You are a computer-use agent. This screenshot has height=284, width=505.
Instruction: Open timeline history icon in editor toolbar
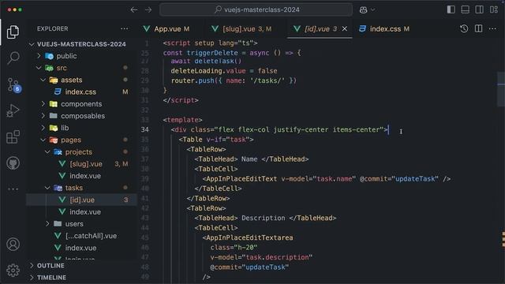click(x=464, y=28)
